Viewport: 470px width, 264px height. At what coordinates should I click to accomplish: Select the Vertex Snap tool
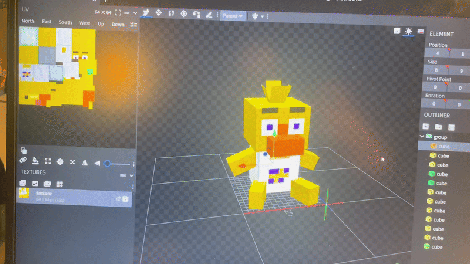(x=196, y=14)
